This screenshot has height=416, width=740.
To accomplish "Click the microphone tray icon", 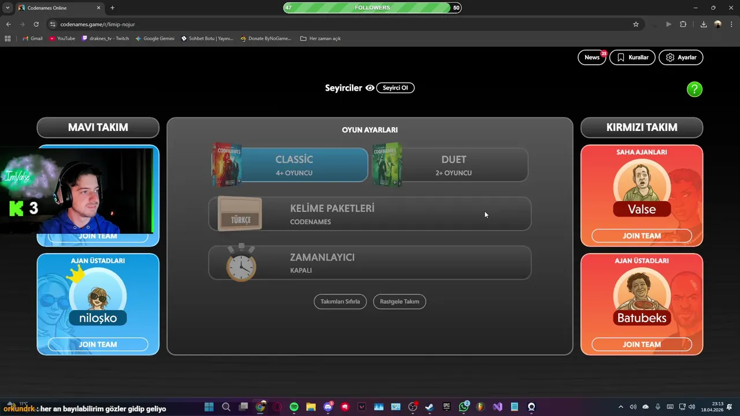I will [x=657, y=407].
